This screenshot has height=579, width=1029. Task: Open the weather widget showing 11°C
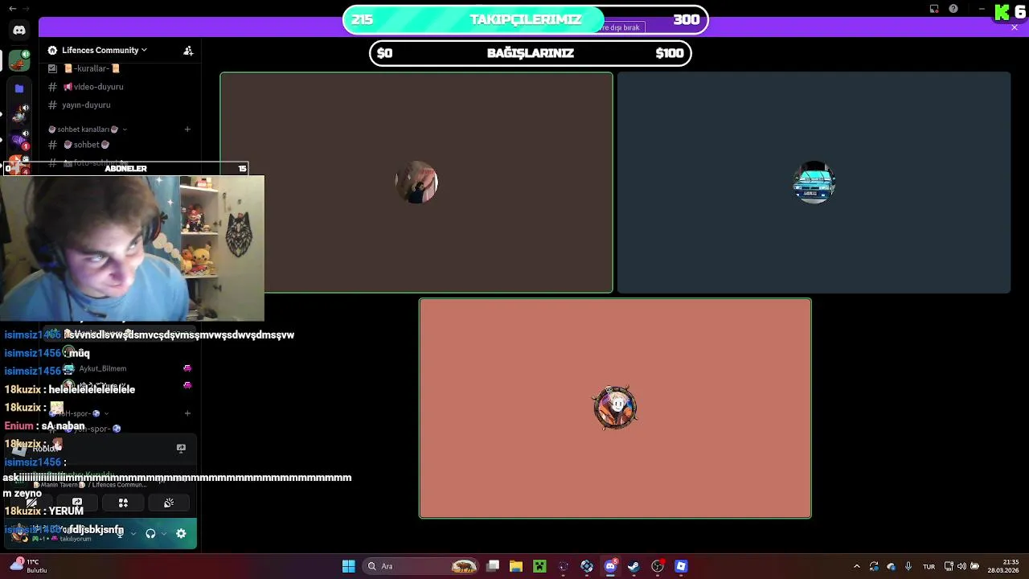(x=28, y=566)
